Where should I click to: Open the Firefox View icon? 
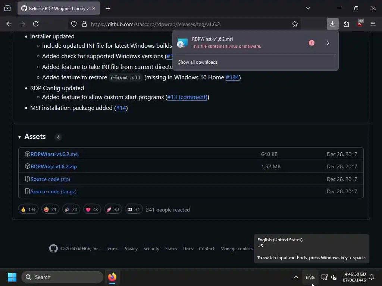click(7, 9)
